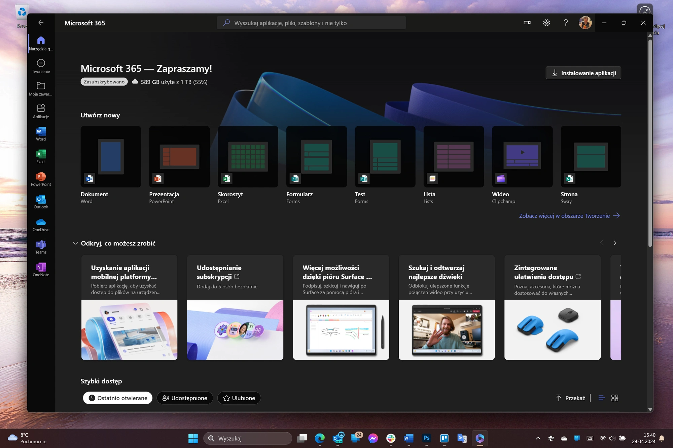Launch Outlook from the sidebar
Image resolution: width=673 pixels, height=448 pixels.
[41, 201]
